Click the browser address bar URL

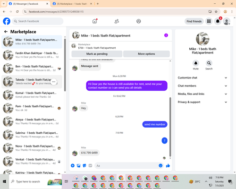pos(56,12)
